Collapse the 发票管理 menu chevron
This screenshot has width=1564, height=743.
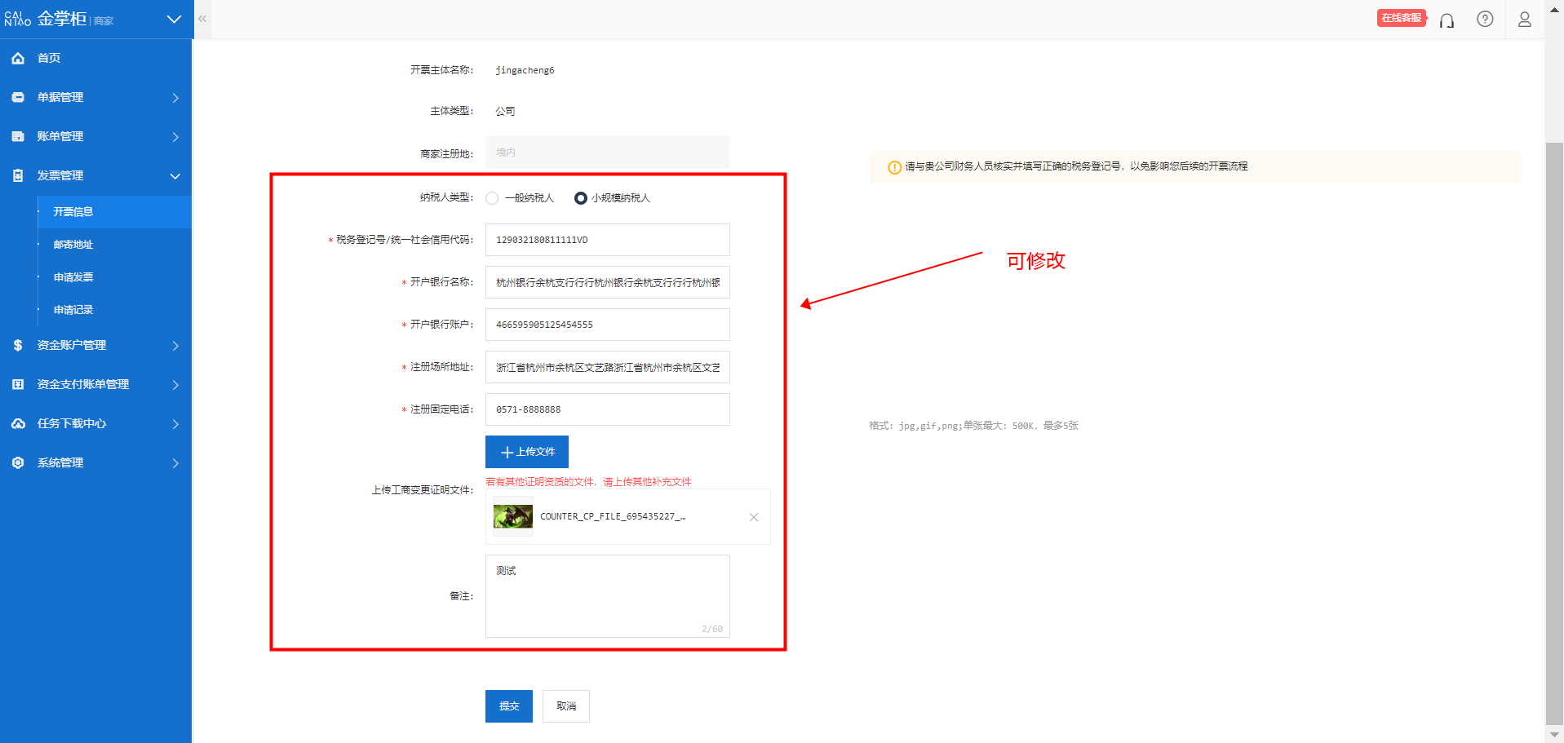[175, 176]
